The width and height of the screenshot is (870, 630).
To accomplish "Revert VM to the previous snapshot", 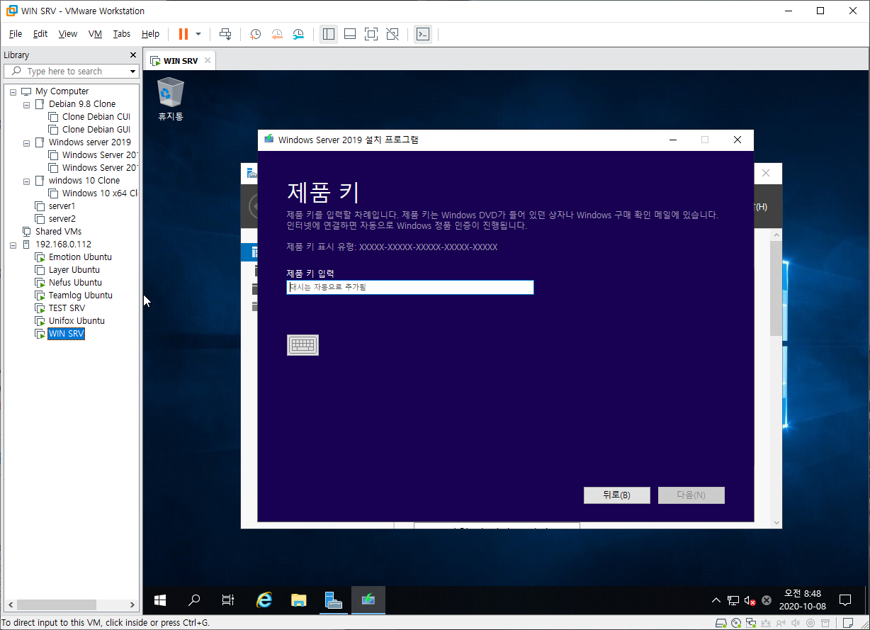I will 277,34.
